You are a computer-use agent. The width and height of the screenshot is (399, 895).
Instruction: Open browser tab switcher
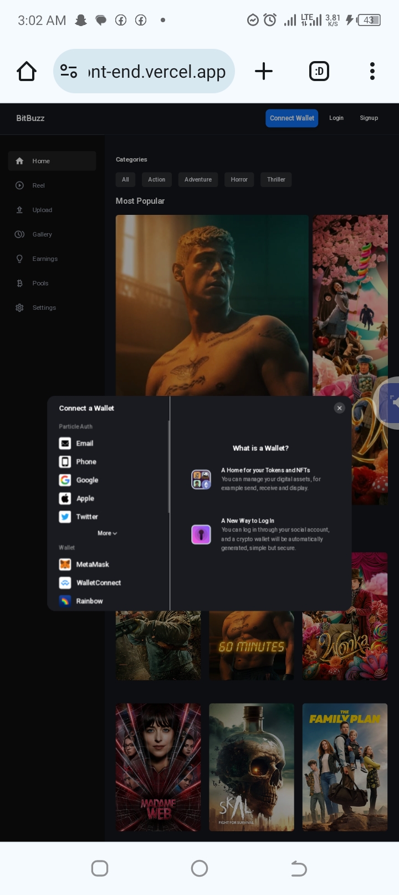pos(319,71)
